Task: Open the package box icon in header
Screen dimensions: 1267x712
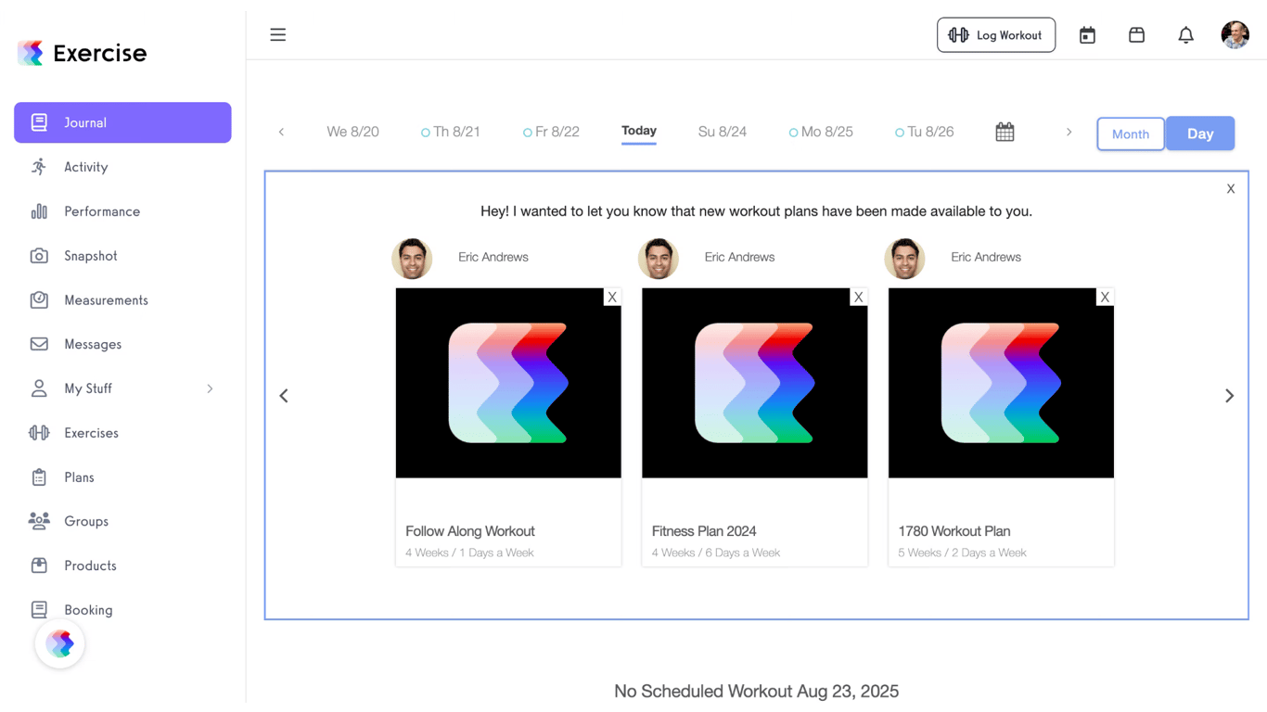Action: click(1136, 35)
